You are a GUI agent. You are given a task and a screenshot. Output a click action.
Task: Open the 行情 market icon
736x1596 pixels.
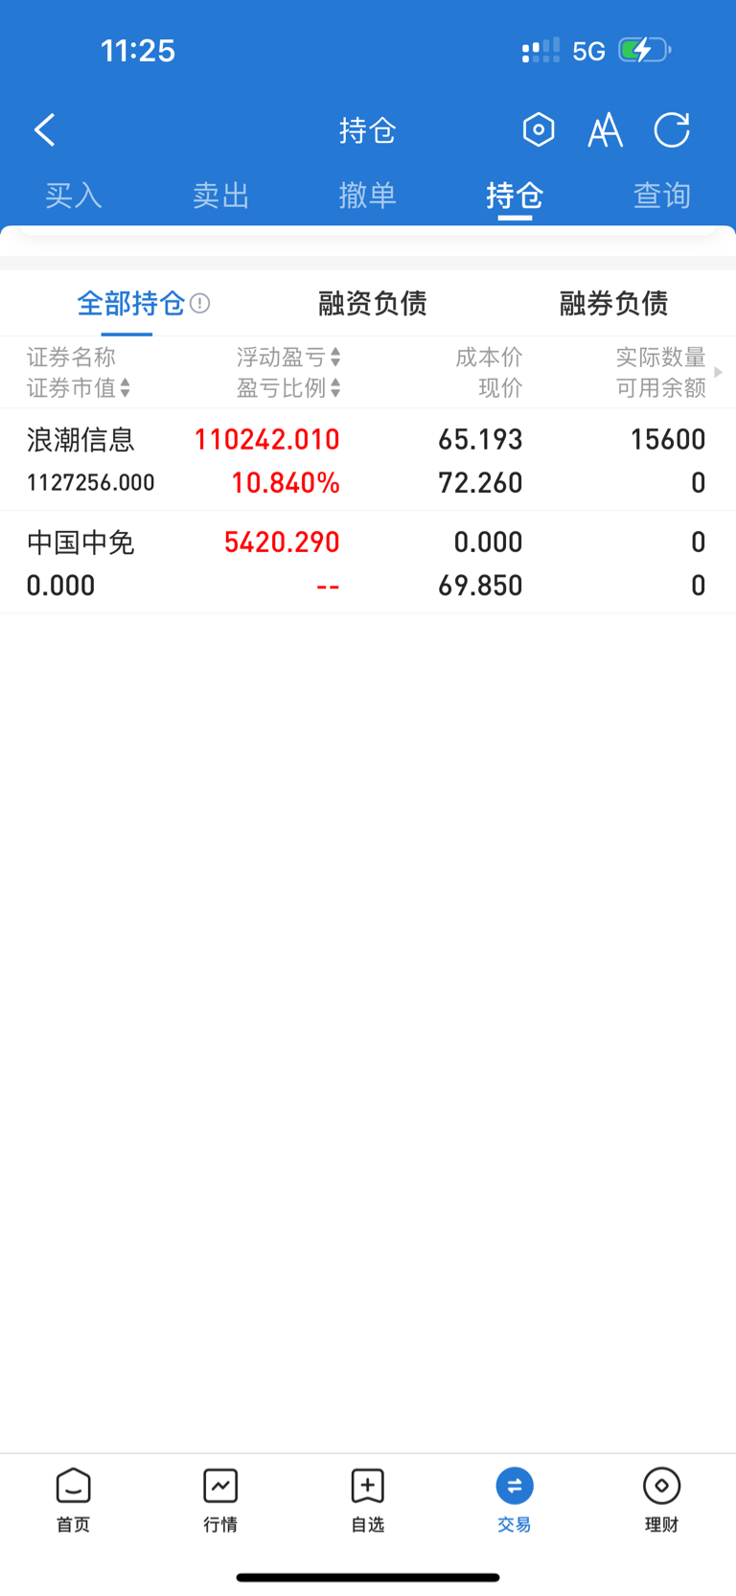pos(220,1486)
